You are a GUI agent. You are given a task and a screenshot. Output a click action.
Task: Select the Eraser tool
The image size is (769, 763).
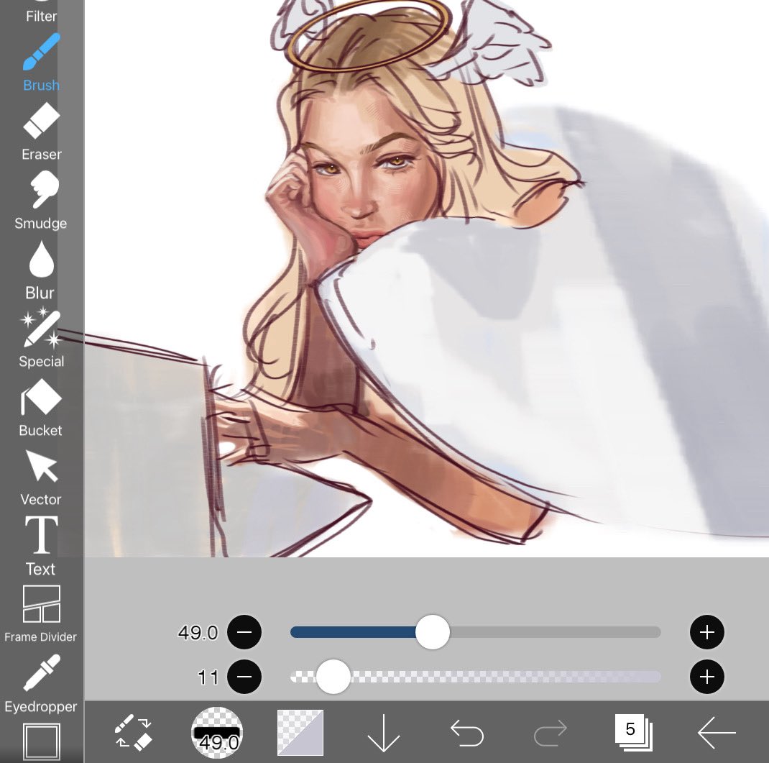coord(41,132)
